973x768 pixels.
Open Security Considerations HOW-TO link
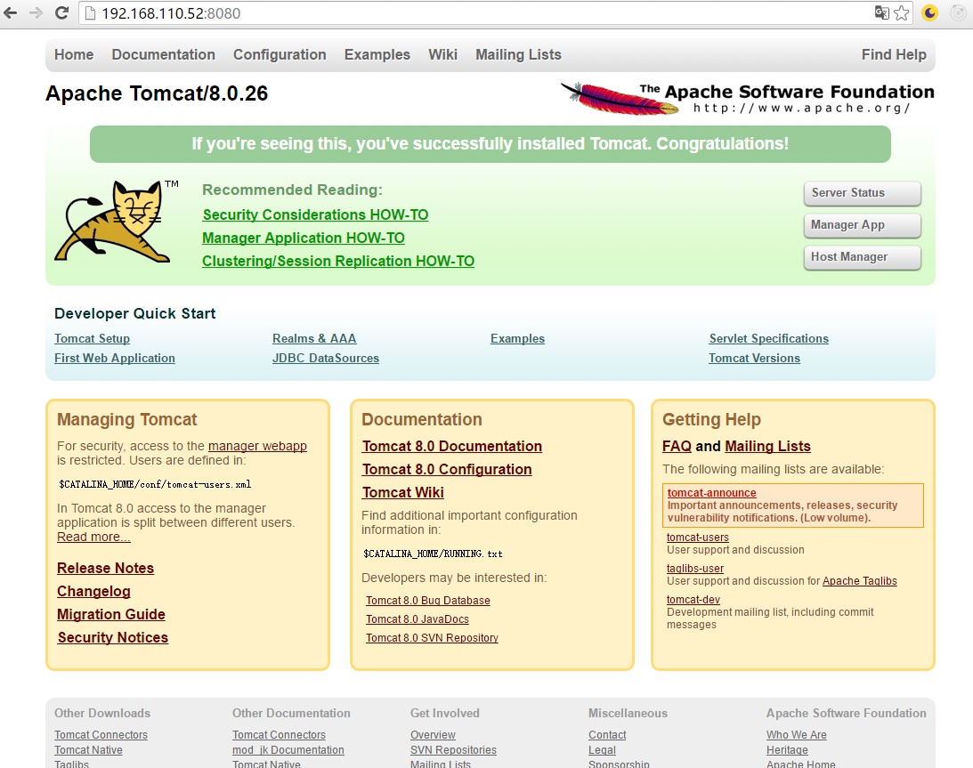(315, 214)
